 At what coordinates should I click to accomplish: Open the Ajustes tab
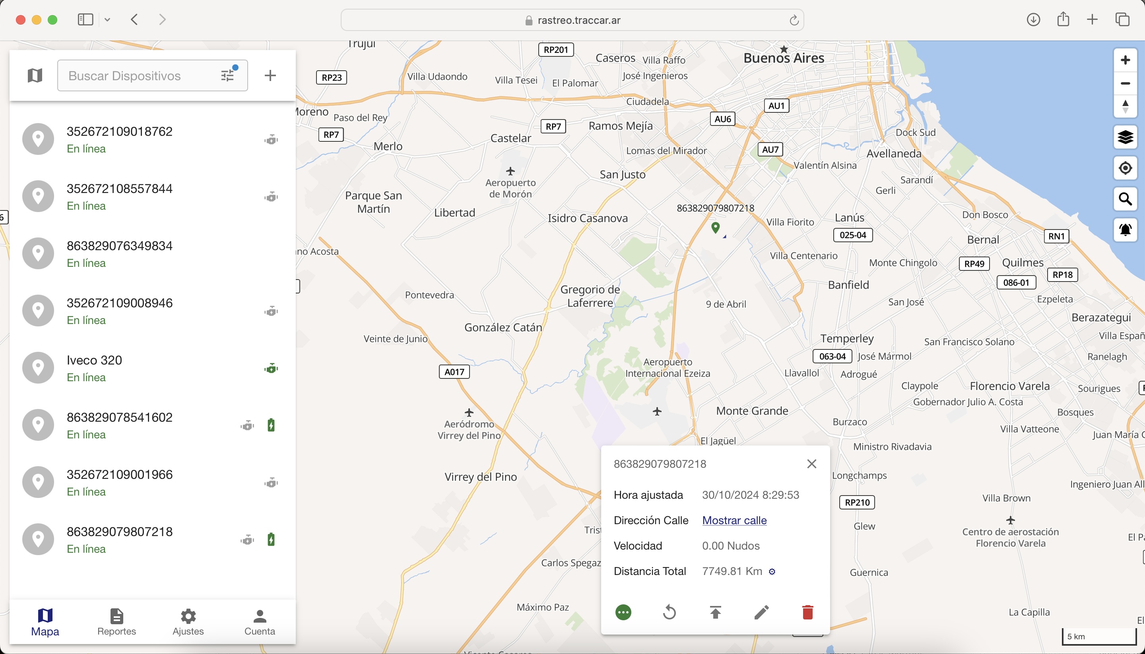(x=188, y=622)
